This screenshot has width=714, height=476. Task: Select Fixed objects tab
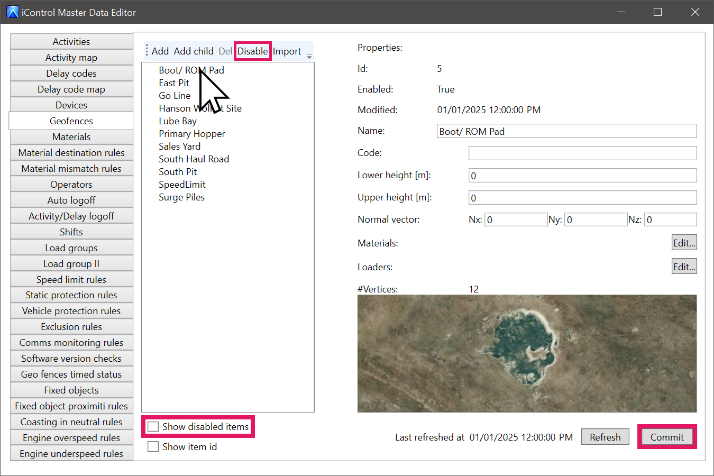click(71, 390)
